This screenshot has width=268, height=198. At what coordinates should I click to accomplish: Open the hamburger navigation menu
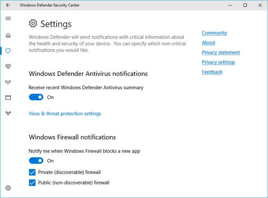coord(8,19)
